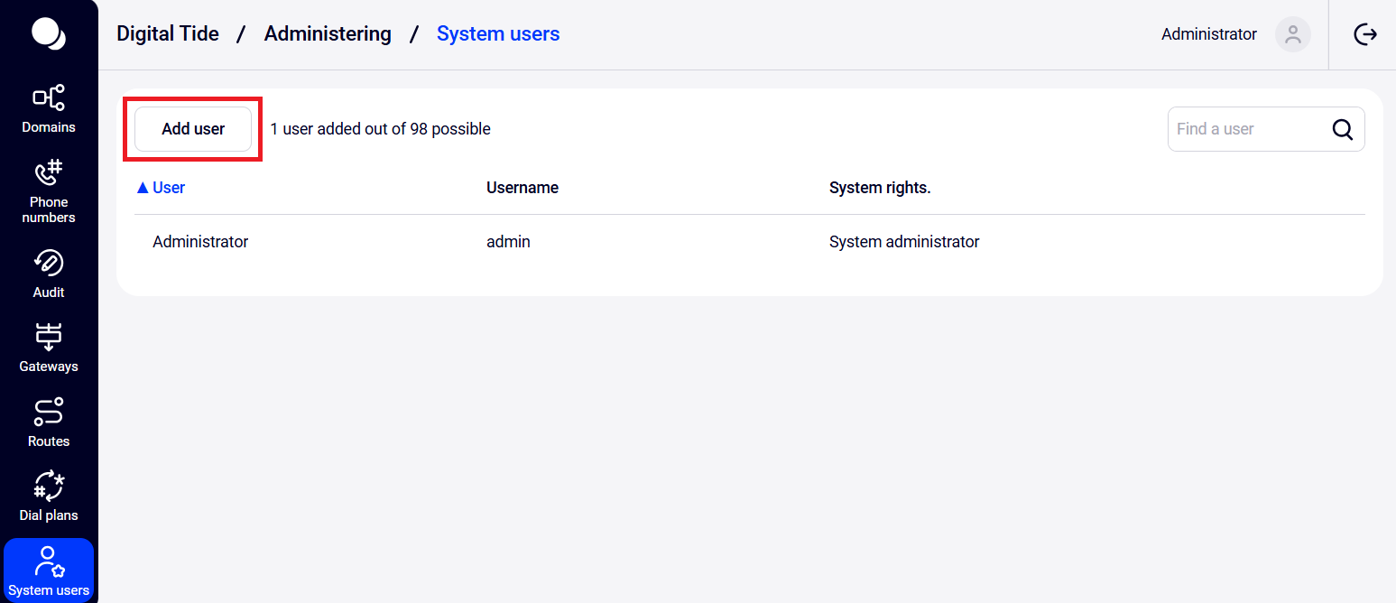
Task: Click the user avatar icon
Action: 1293,34
